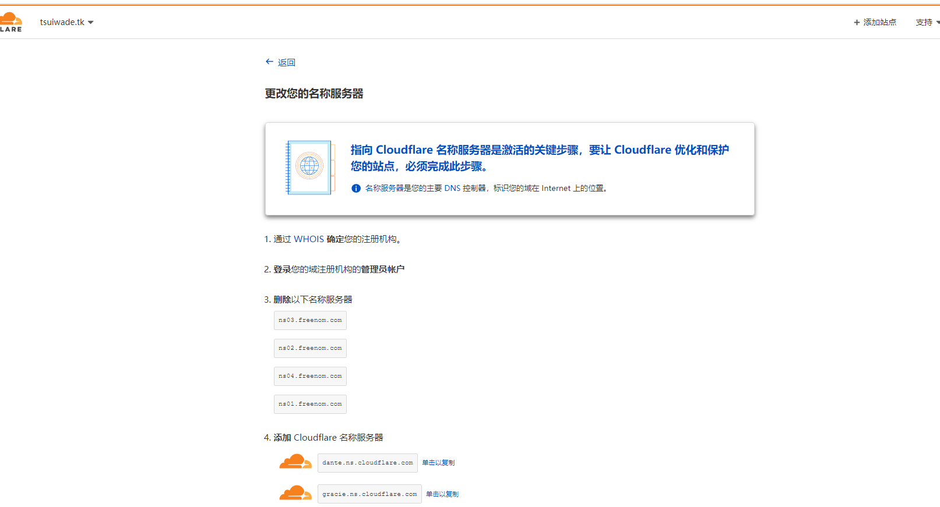The image size is (940, 507).
Task: Select ns04.freenom.com nameserver text
Action: [310, 376]
